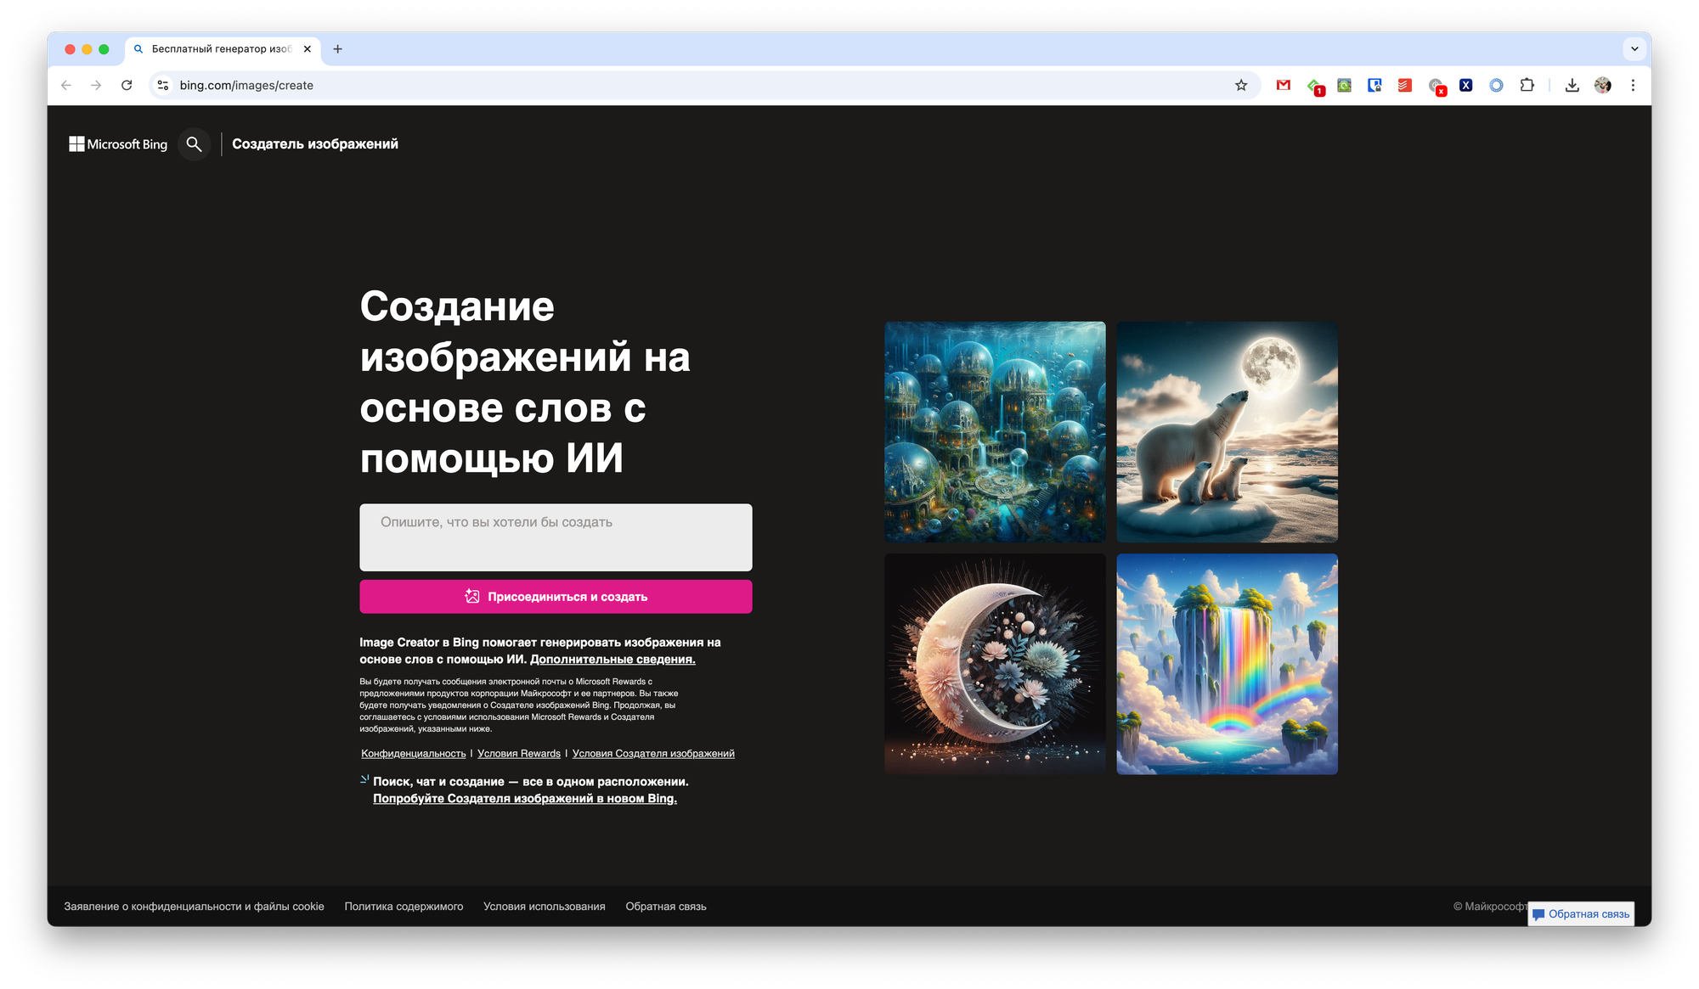Screen dimensions: 1699x989
Task: Open the rainbow waterfall thumbnail
Action: 1227,664
